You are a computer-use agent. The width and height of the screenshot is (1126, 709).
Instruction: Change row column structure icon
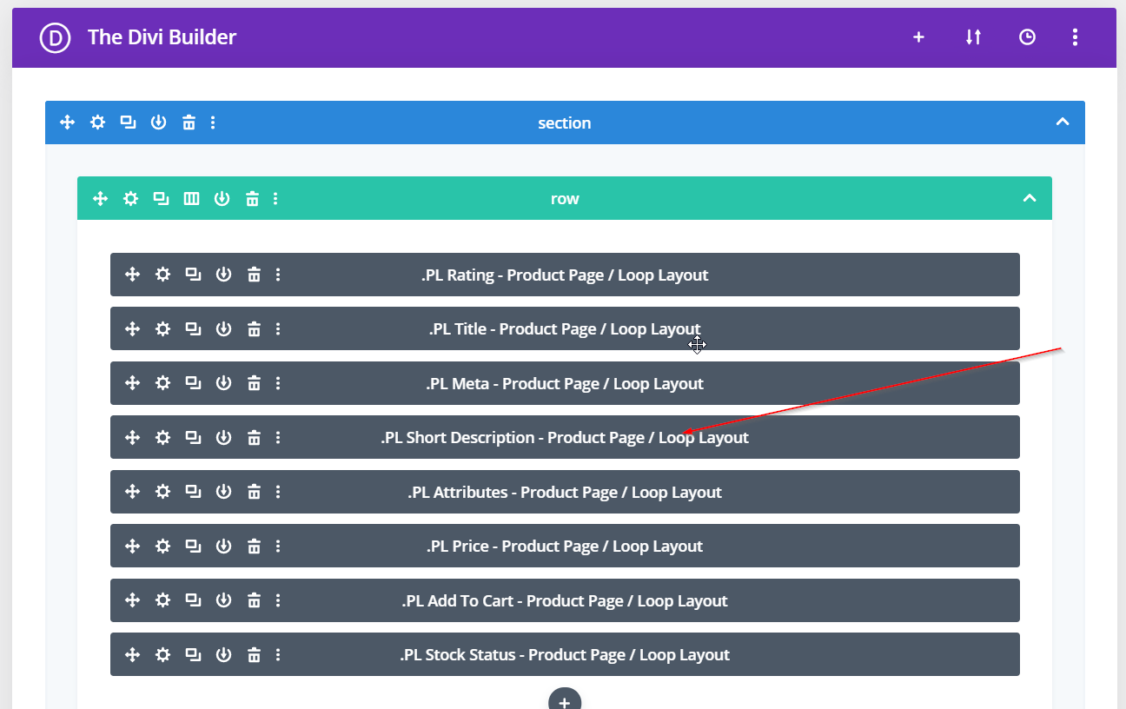pos(191,199)
